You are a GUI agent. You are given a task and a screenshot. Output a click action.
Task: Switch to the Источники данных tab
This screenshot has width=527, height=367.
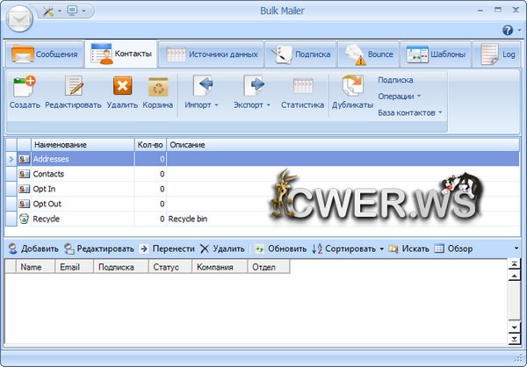pos(213,54)
